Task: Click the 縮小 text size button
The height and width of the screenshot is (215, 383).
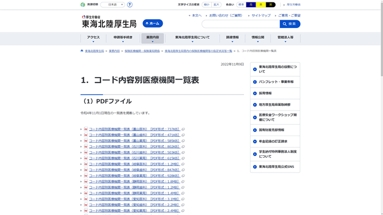Action: 206,5
